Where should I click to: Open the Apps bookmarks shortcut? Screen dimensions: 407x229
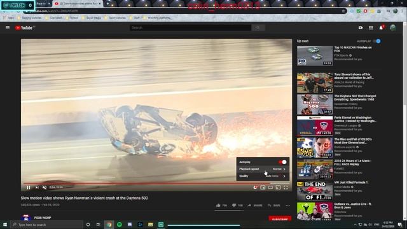coord(8,18)
